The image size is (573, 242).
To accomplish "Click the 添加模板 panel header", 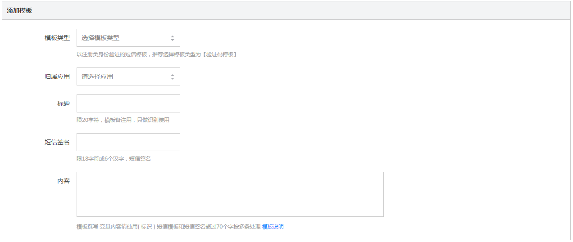I will click(19, 10).
